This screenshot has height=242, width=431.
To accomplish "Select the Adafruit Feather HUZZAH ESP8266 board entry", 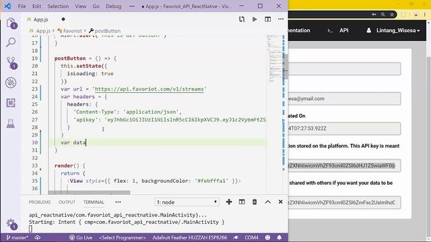I will (x=190, y=237).
